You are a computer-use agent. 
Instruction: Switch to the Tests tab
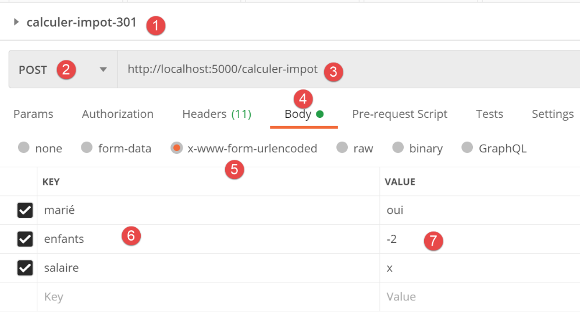489,114
